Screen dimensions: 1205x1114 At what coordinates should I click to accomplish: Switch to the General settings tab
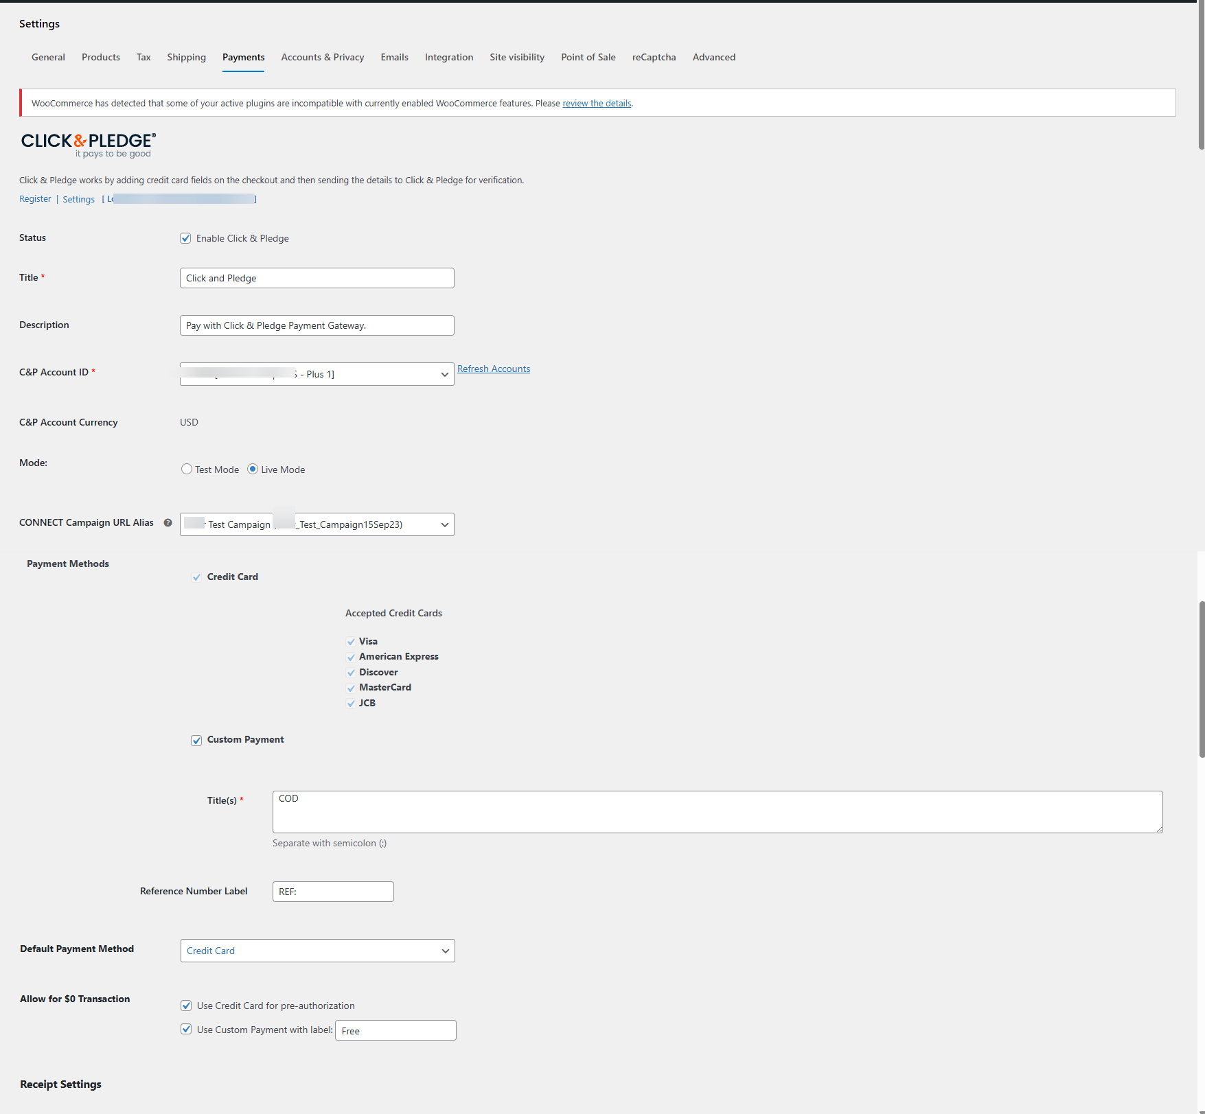[48, 57]
